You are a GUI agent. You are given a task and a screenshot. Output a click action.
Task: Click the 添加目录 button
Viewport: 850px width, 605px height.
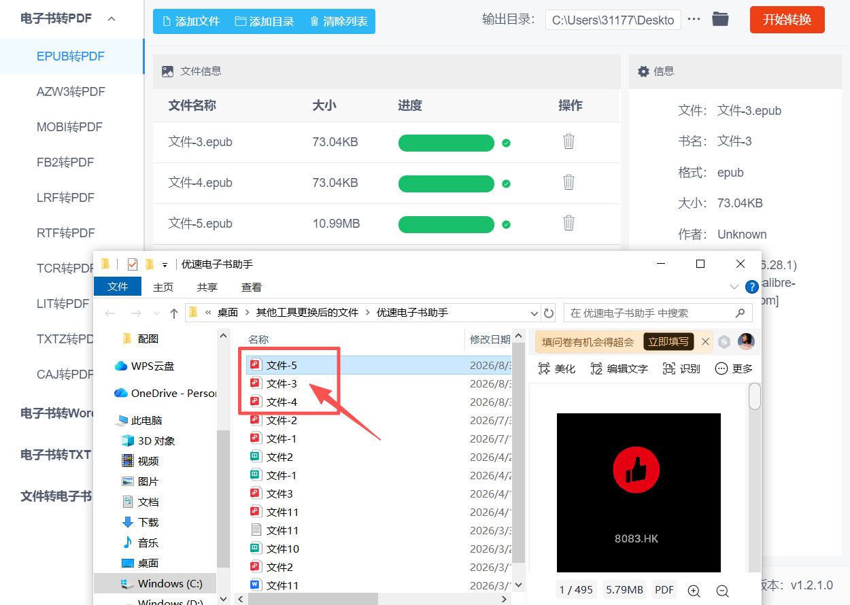[x=265, y=21]
